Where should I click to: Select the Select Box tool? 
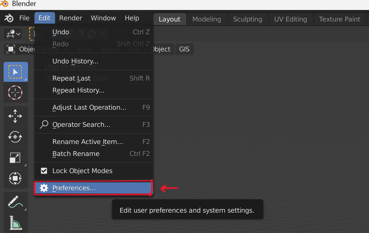pyautogui.click(x=16, y=72)
